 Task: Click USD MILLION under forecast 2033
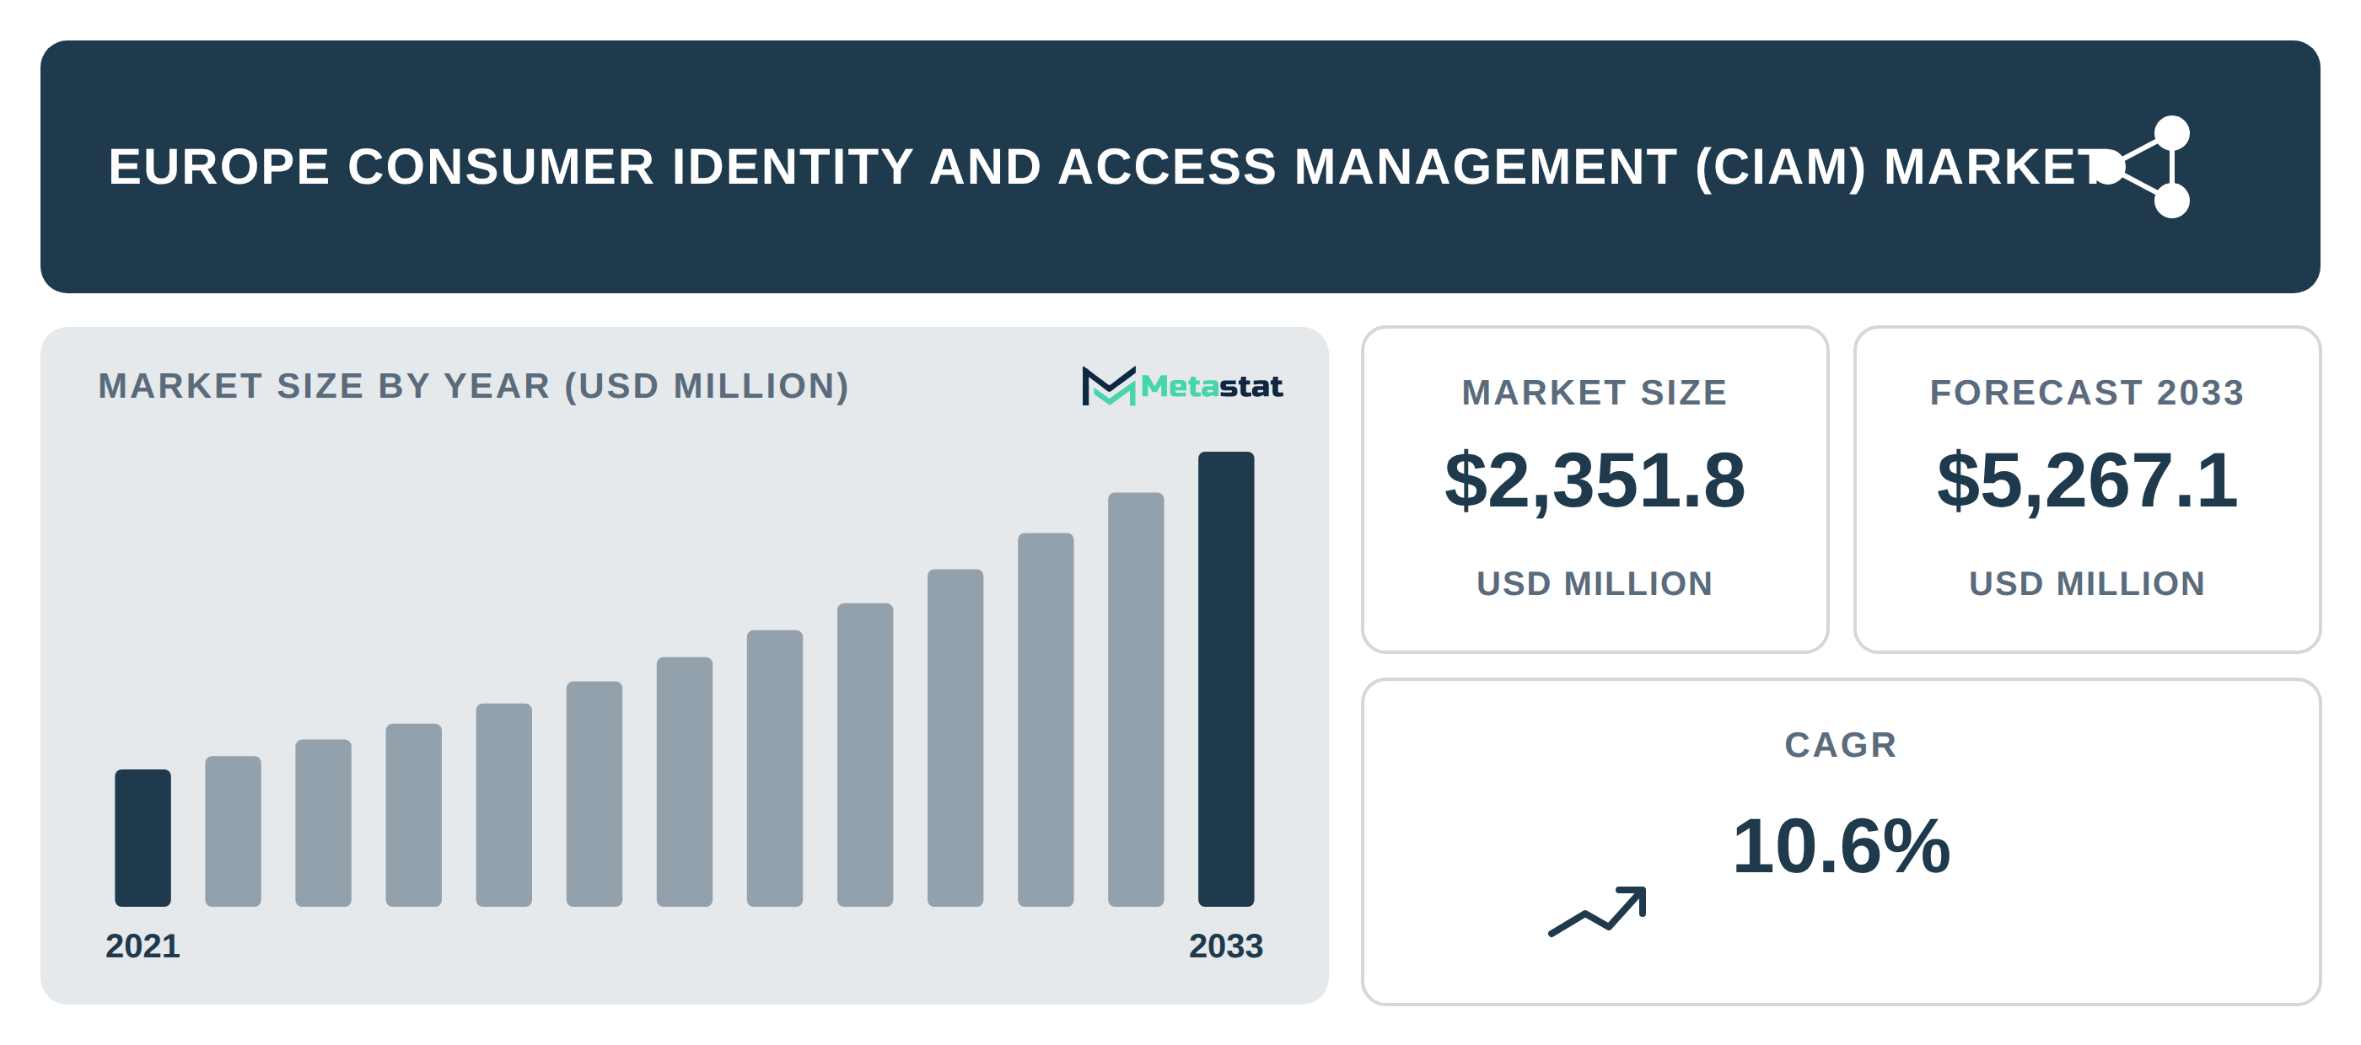click(x=2087, y=583)
